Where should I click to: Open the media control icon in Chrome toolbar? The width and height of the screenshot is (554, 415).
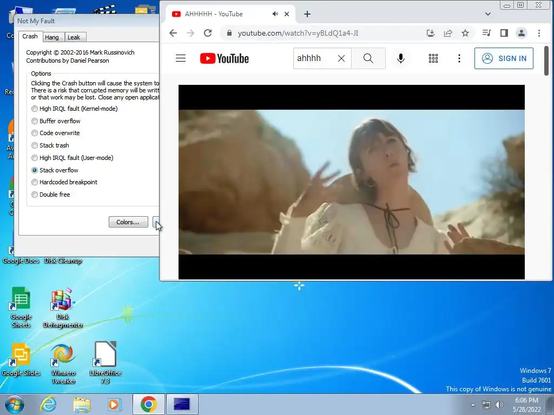(x=486, y=33)
